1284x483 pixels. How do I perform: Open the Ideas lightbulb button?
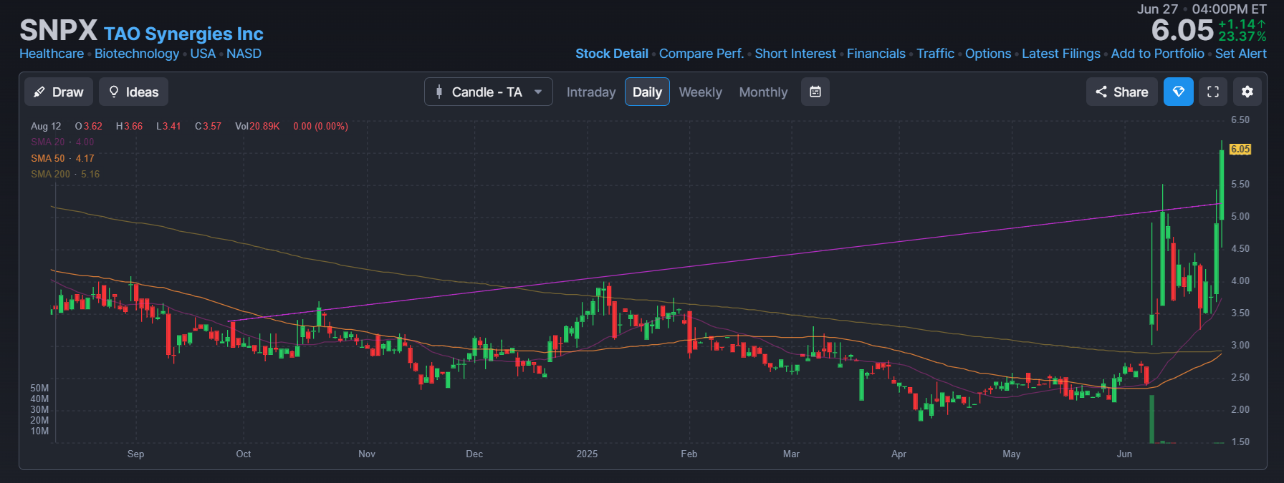click(133, 92)
